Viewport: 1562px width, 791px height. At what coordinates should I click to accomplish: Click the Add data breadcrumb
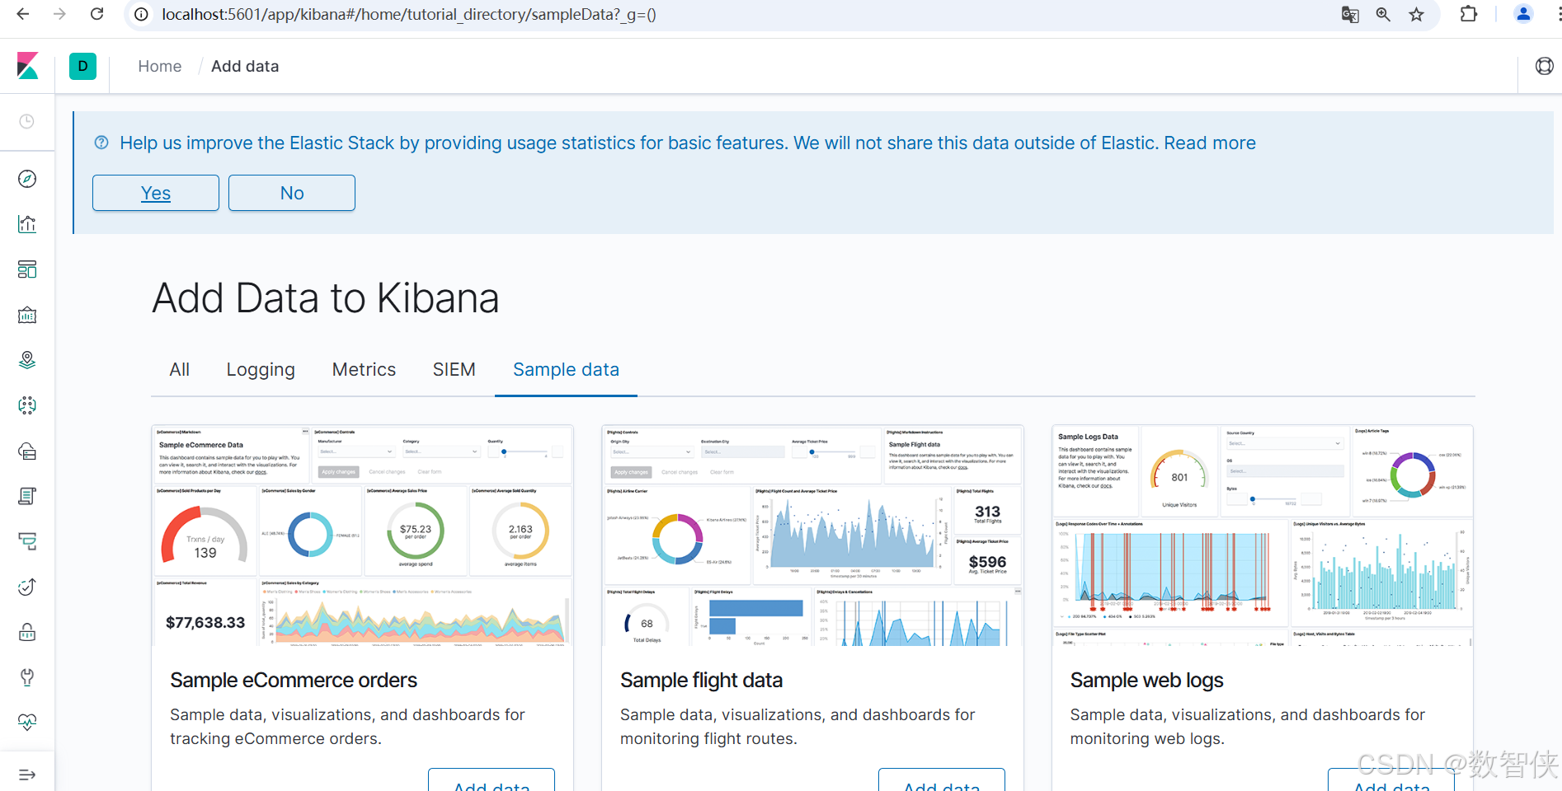245,66
